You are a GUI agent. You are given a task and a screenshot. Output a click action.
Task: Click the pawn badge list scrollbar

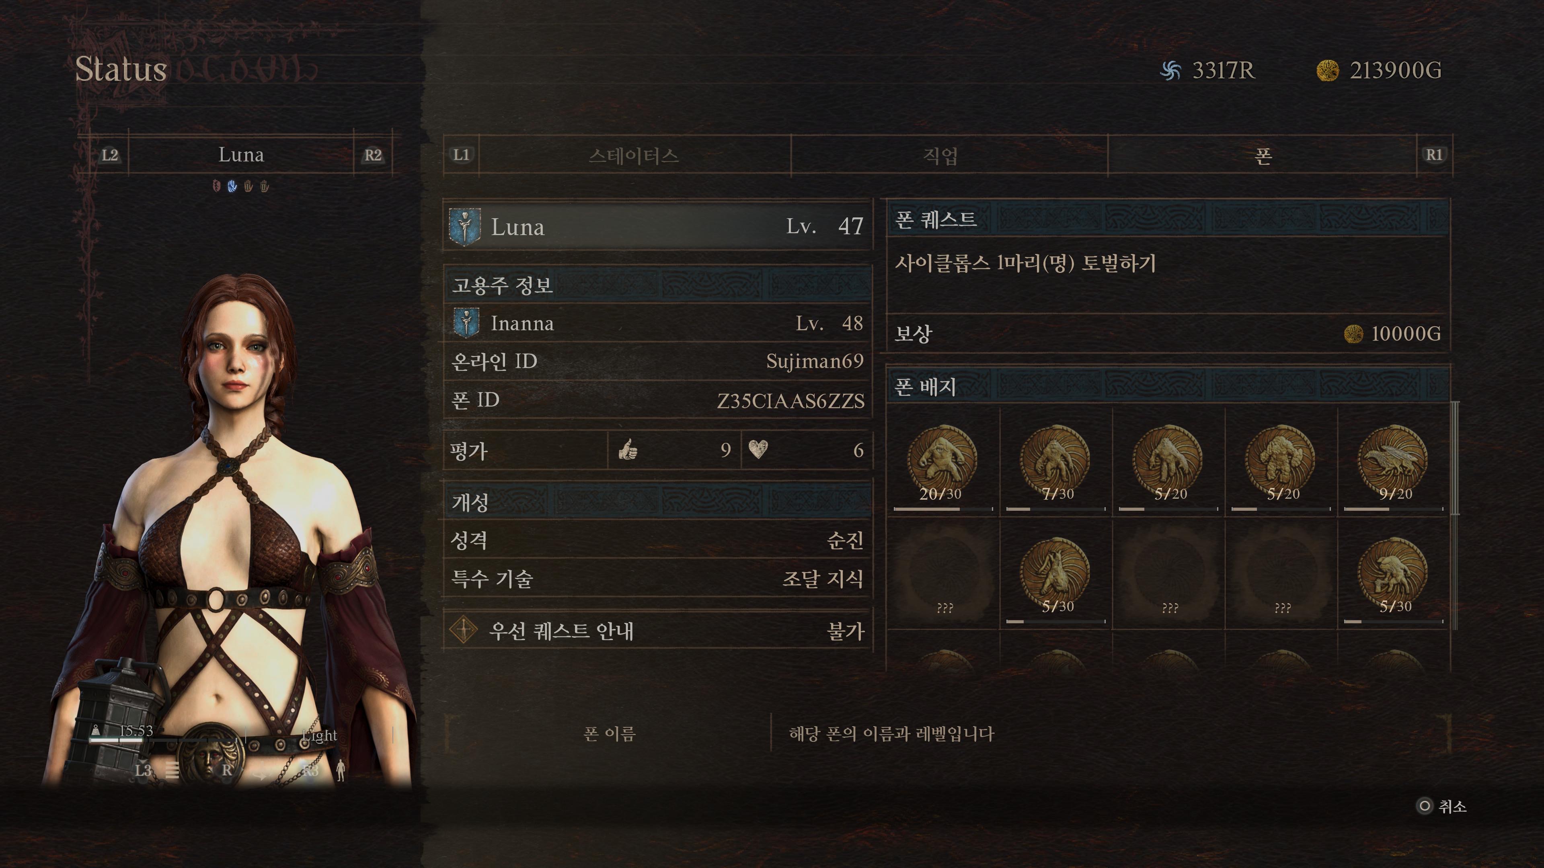(1455, 458)
